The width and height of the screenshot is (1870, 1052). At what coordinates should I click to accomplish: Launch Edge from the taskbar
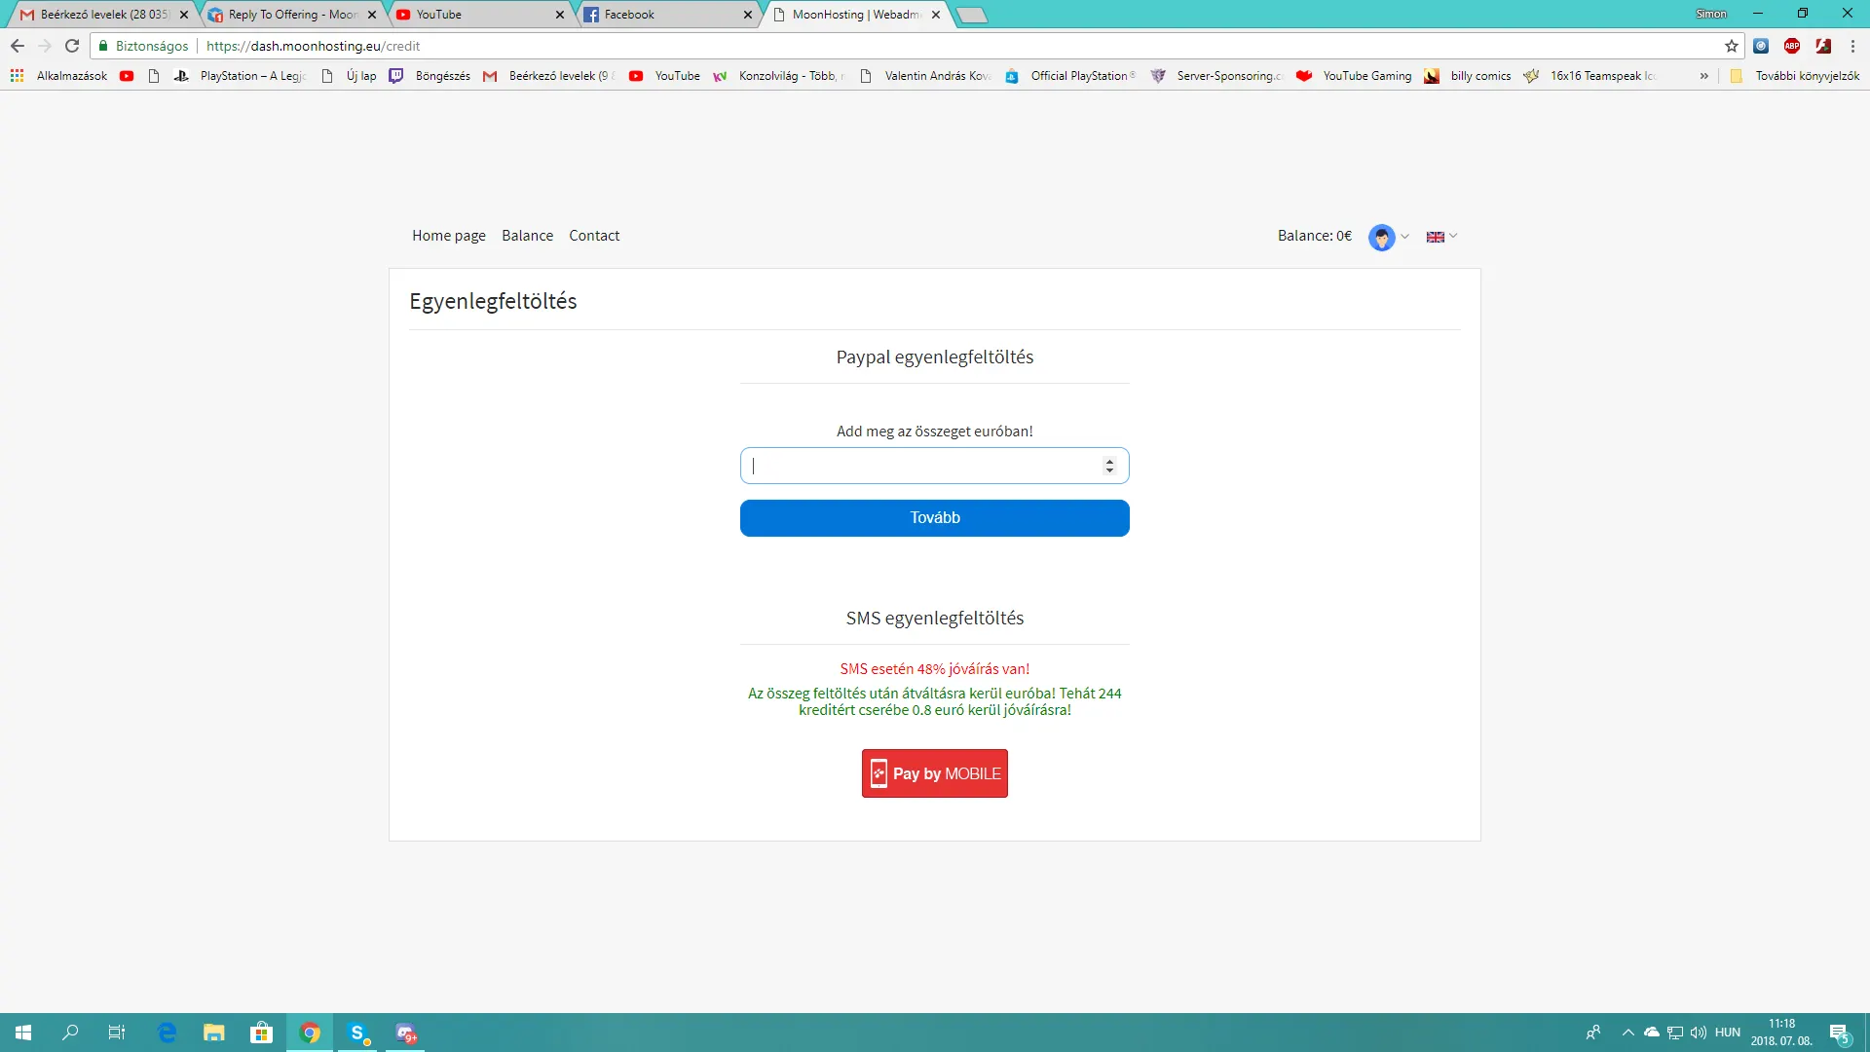tap(167, 1033)
